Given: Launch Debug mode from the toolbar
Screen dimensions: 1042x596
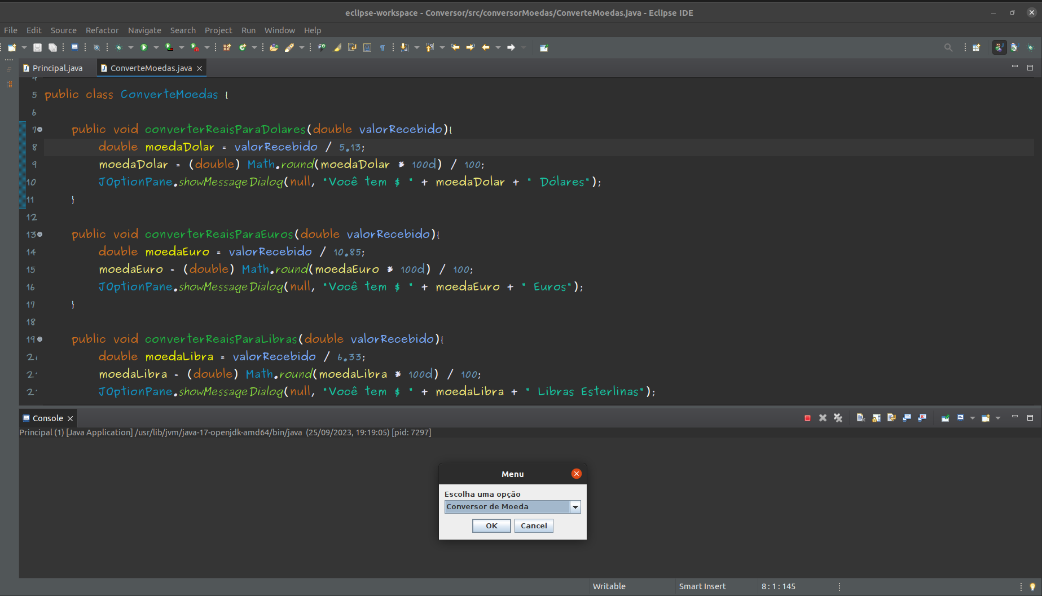Looking at the screenshot, I should coord(119,47).
